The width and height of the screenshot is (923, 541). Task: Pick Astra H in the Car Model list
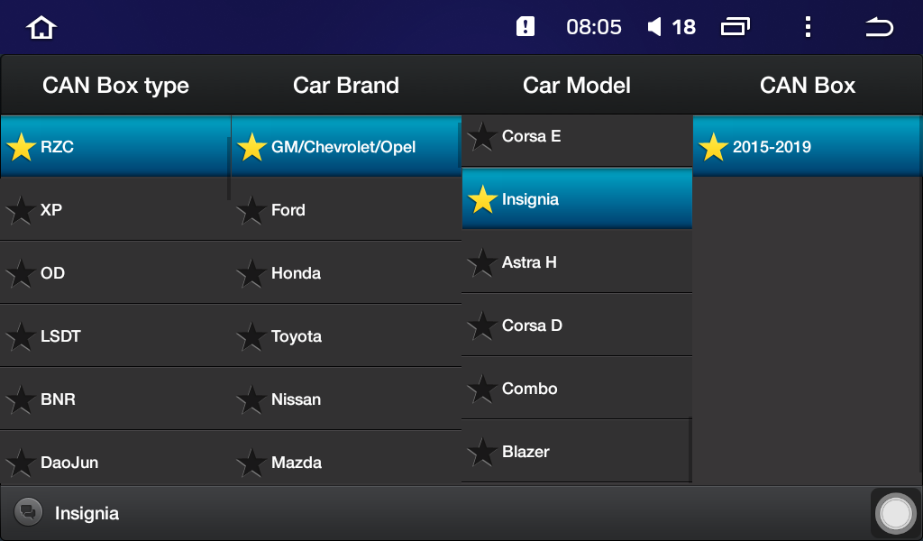529,262
